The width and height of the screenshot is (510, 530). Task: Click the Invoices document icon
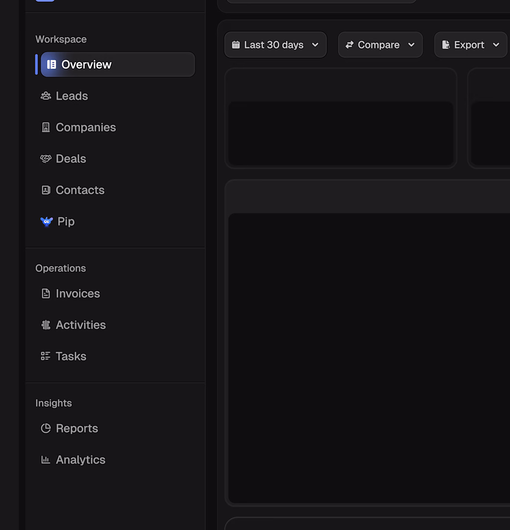[46, 293]
